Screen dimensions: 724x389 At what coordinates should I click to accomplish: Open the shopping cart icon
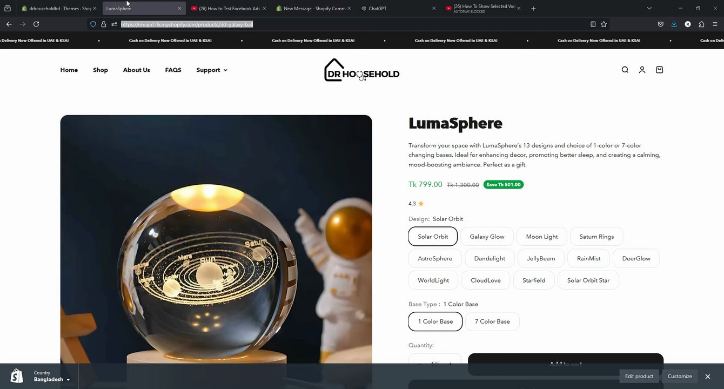(659, 70)
